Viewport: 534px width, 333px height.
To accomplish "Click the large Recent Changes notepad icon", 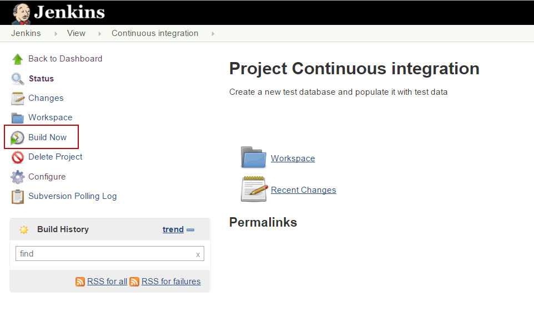I will (254, 189).
